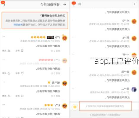Tap the 被折叠的评价 page title

tap(50, 4)
